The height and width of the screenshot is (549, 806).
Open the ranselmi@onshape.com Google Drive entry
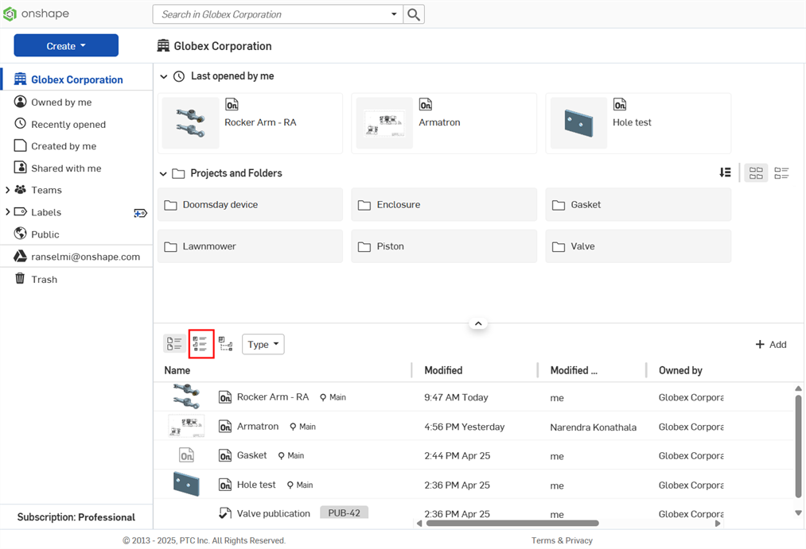85,257
